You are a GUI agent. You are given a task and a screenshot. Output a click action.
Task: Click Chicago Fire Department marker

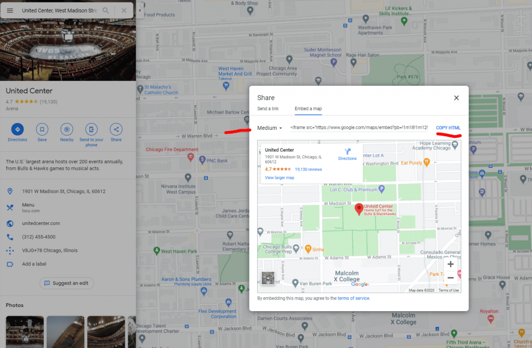tap(190, 157)
